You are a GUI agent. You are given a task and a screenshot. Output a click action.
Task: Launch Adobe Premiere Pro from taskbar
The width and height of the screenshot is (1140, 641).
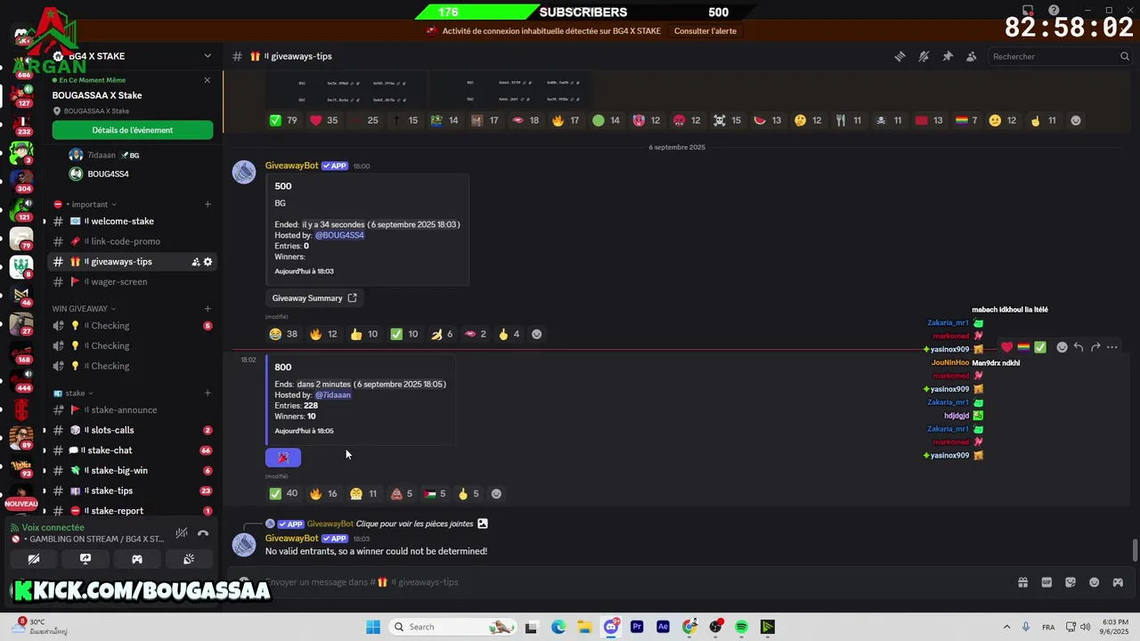[x=637, y=627]
